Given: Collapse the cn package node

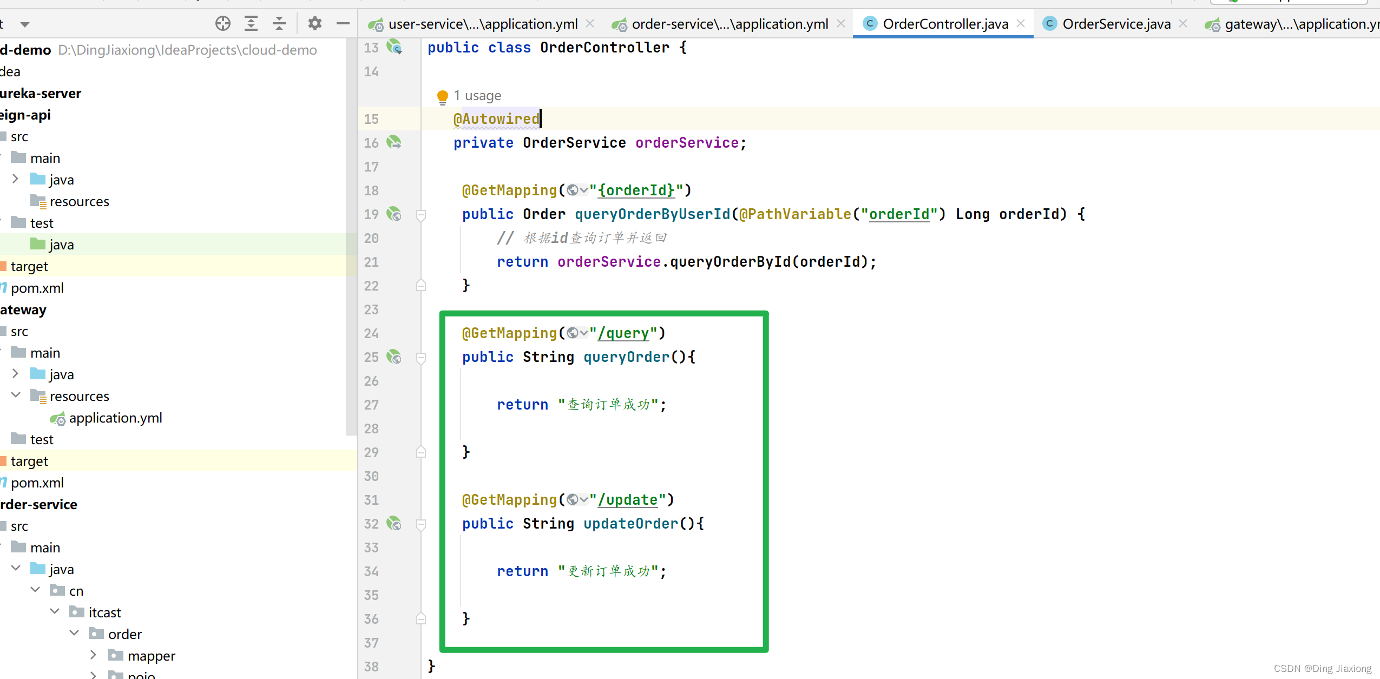Looking at the screenshot, I should point(35,590).
